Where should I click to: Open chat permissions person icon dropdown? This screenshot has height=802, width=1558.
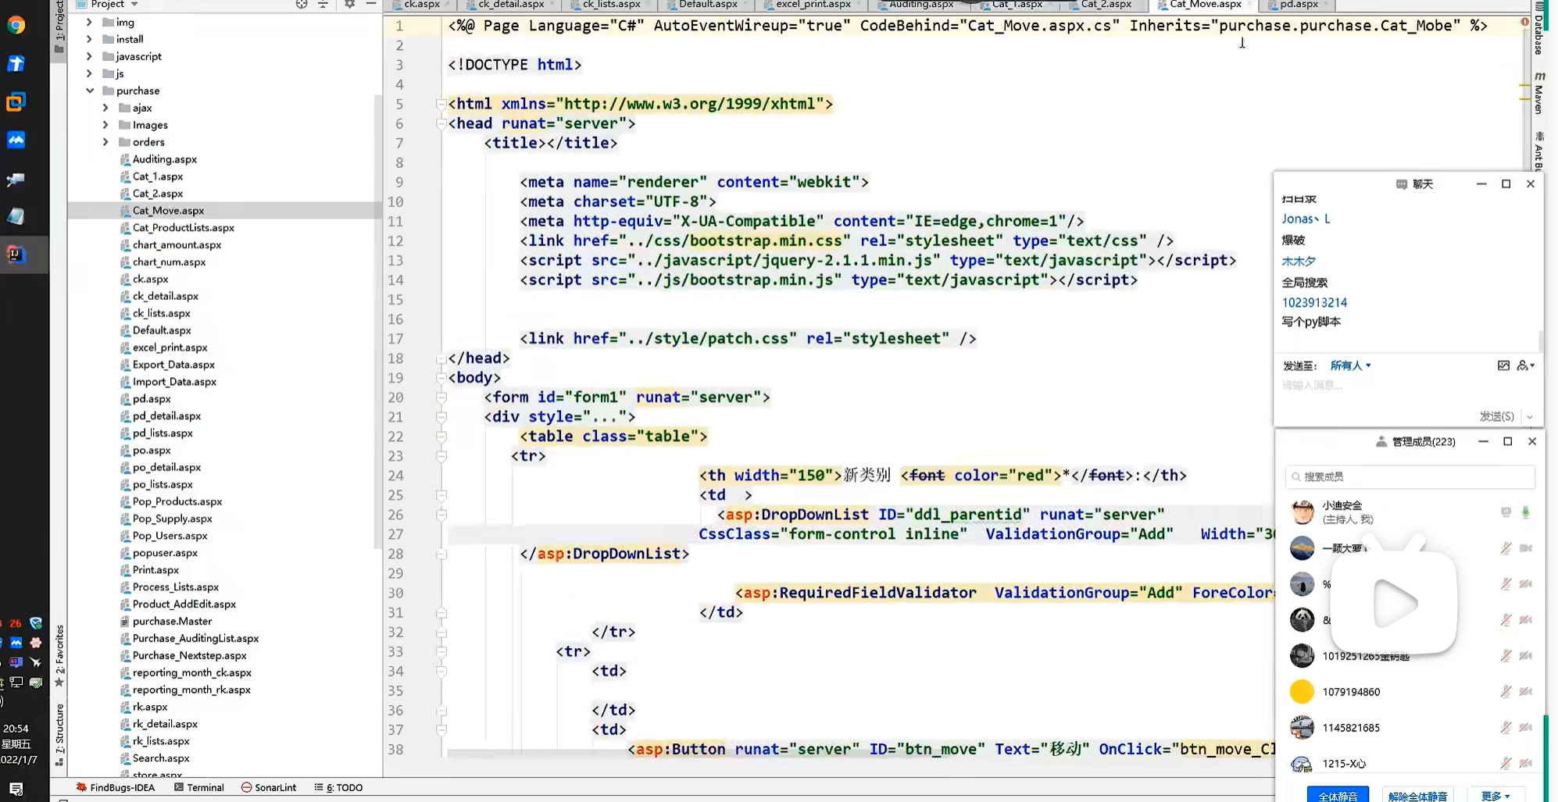(x=1525, y=365)
